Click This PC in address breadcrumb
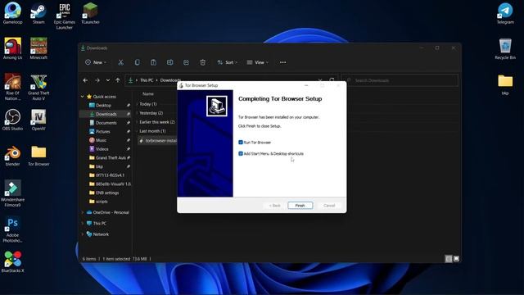The height and width of the screenshot is (295, 524). click(x=147, y=80)
